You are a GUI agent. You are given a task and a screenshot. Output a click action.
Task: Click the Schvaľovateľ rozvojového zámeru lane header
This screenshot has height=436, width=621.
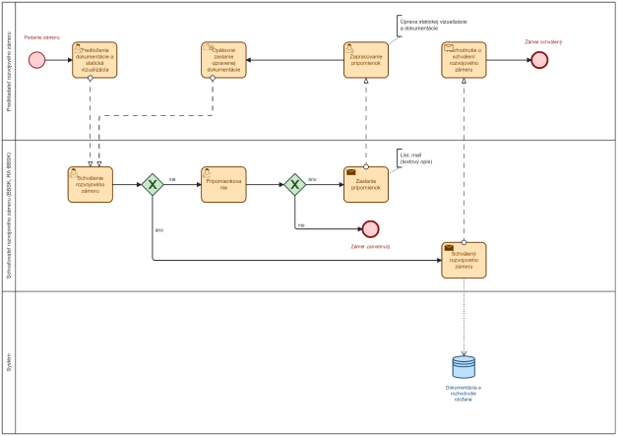point(9,216)
